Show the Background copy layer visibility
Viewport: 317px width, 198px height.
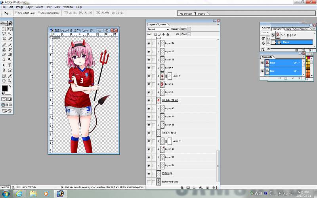(149, 182)
